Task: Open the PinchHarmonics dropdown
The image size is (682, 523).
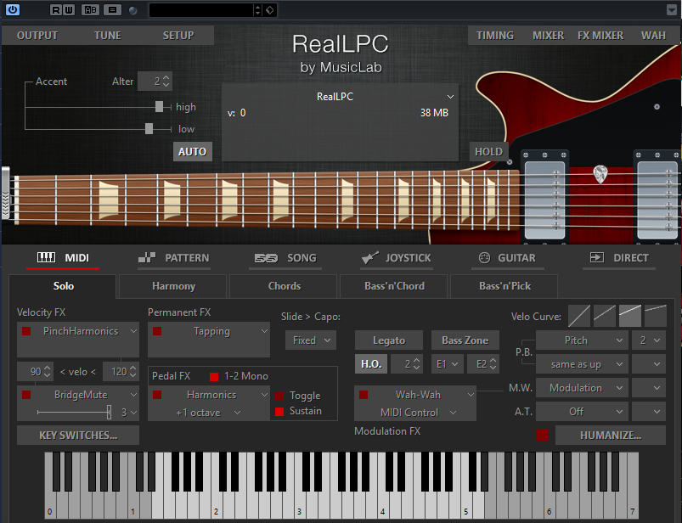Action: [133, 331]
